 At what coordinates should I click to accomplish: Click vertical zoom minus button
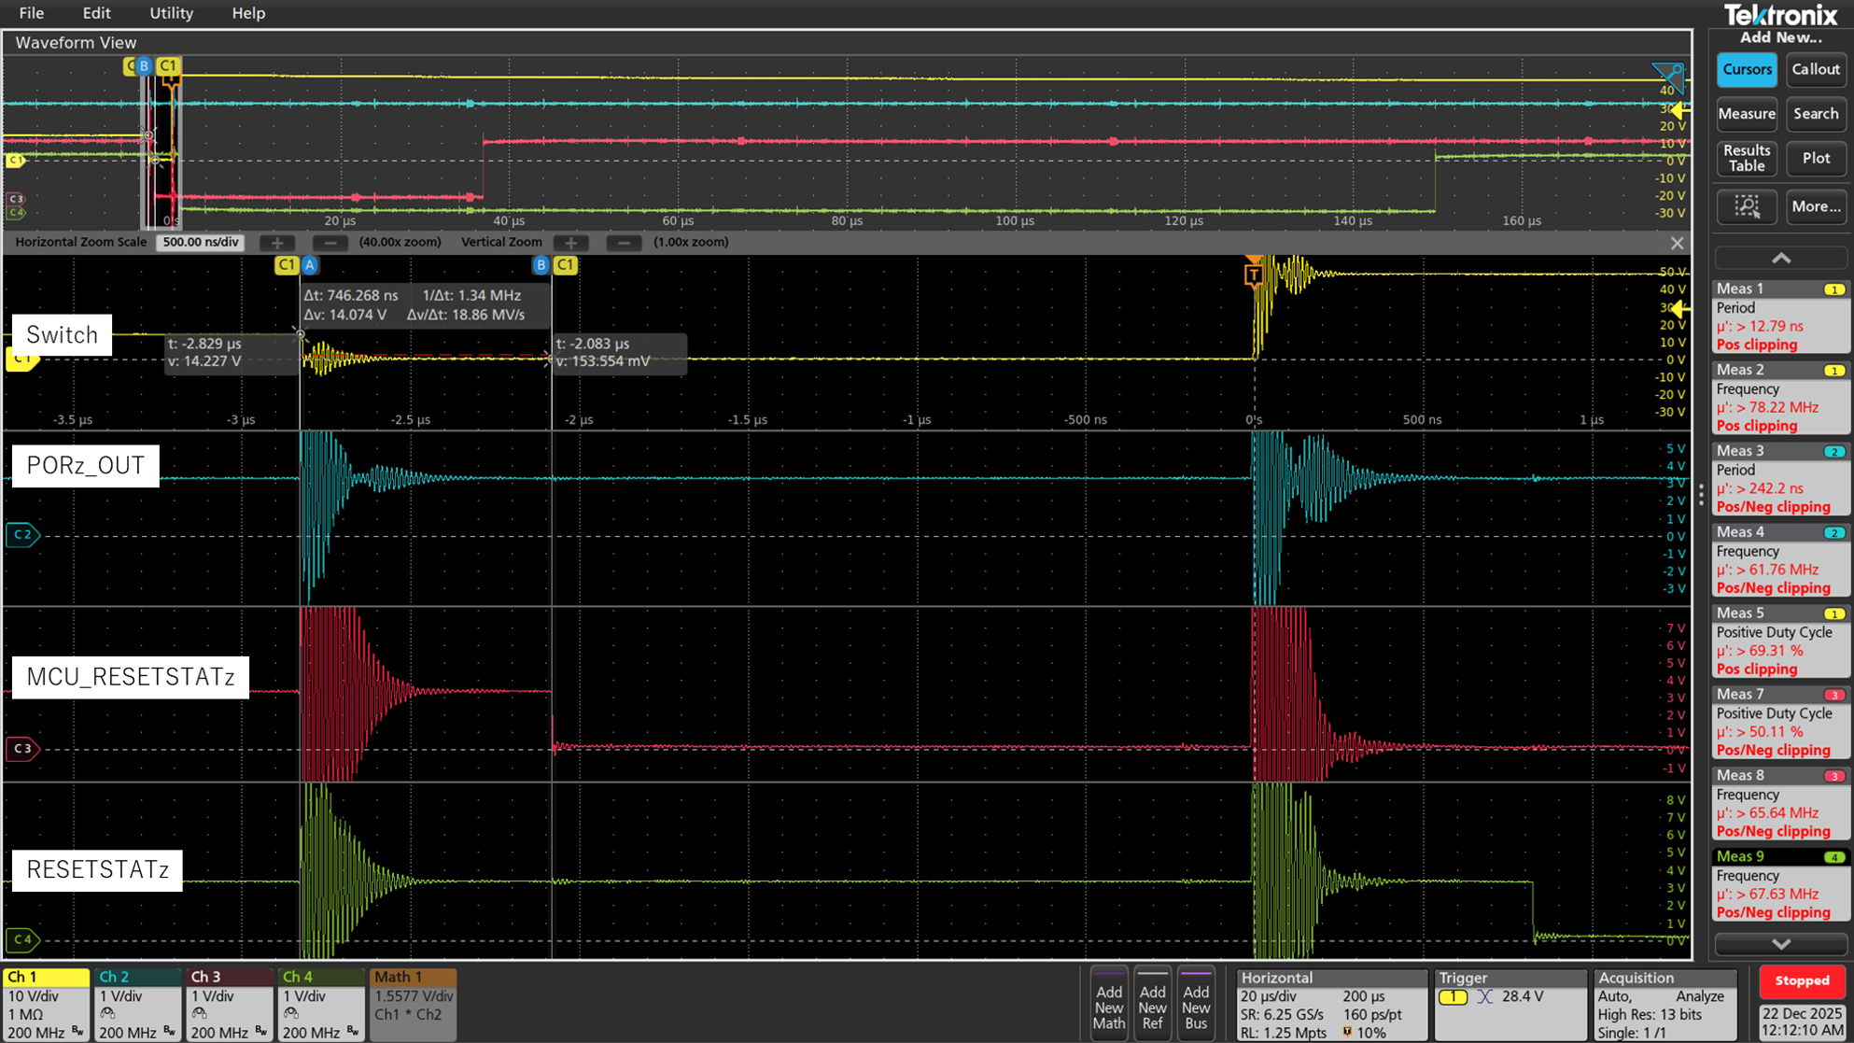(x=624, y=243)
